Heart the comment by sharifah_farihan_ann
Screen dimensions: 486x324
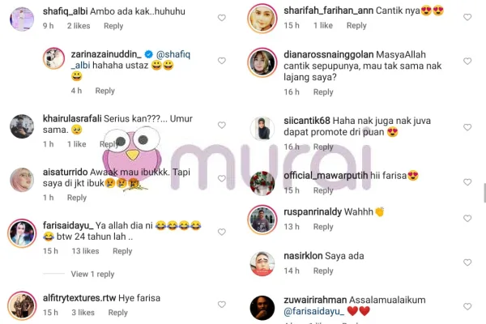coord(467,17)
